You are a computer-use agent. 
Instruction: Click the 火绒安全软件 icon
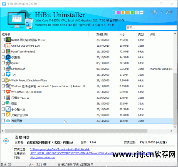pyautogui.click(x=8, y=115)
